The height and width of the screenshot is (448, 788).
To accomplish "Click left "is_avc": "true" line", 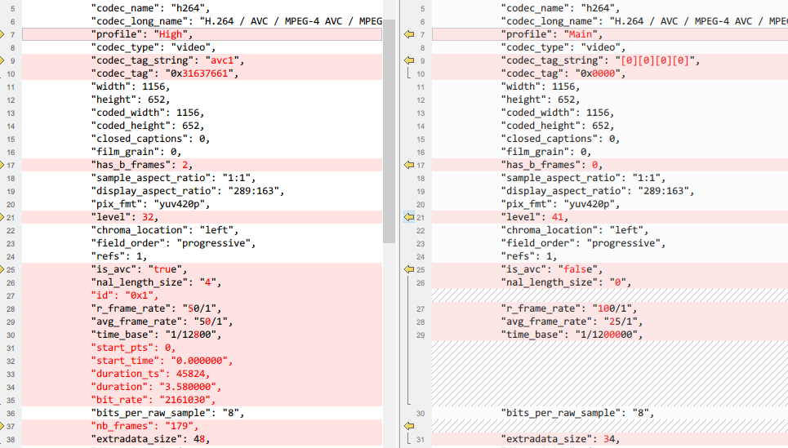I will (x=202, y=269).
